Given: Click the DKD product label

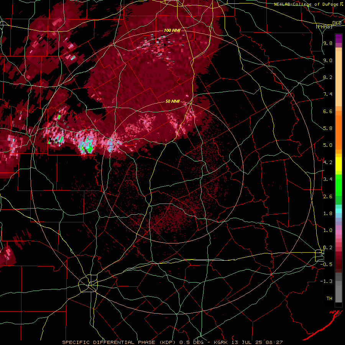Looking at the screenshot, I should (337, 23).
